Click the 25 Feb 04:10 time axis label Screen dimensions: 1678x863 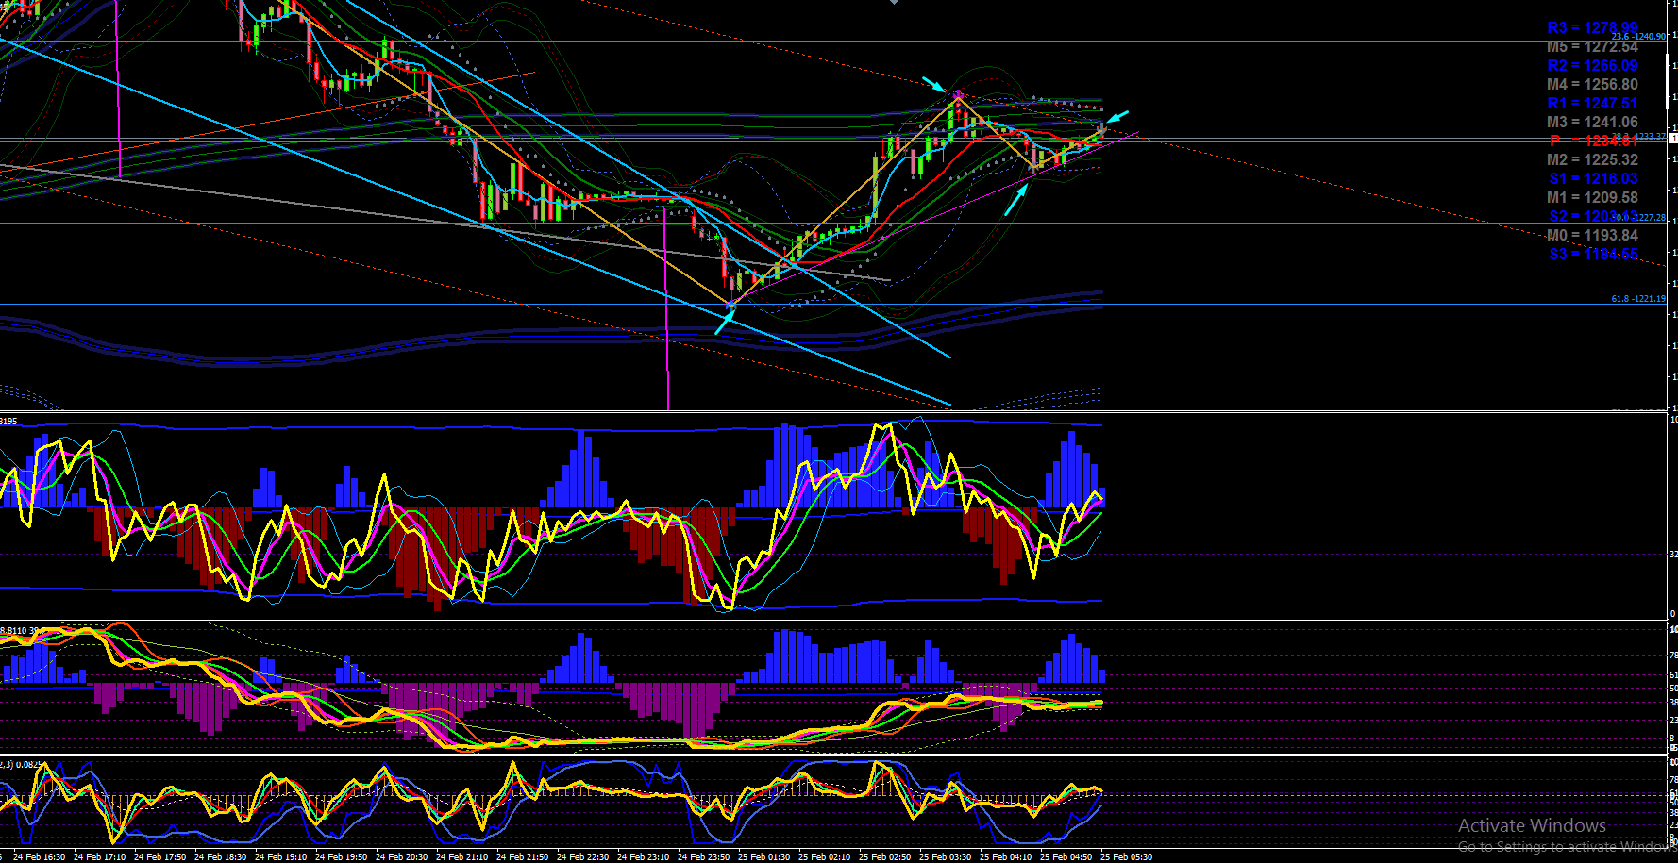tap(1005, 857)
